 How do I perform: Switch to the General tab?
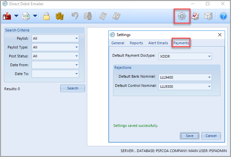click(x=118, y=43)
